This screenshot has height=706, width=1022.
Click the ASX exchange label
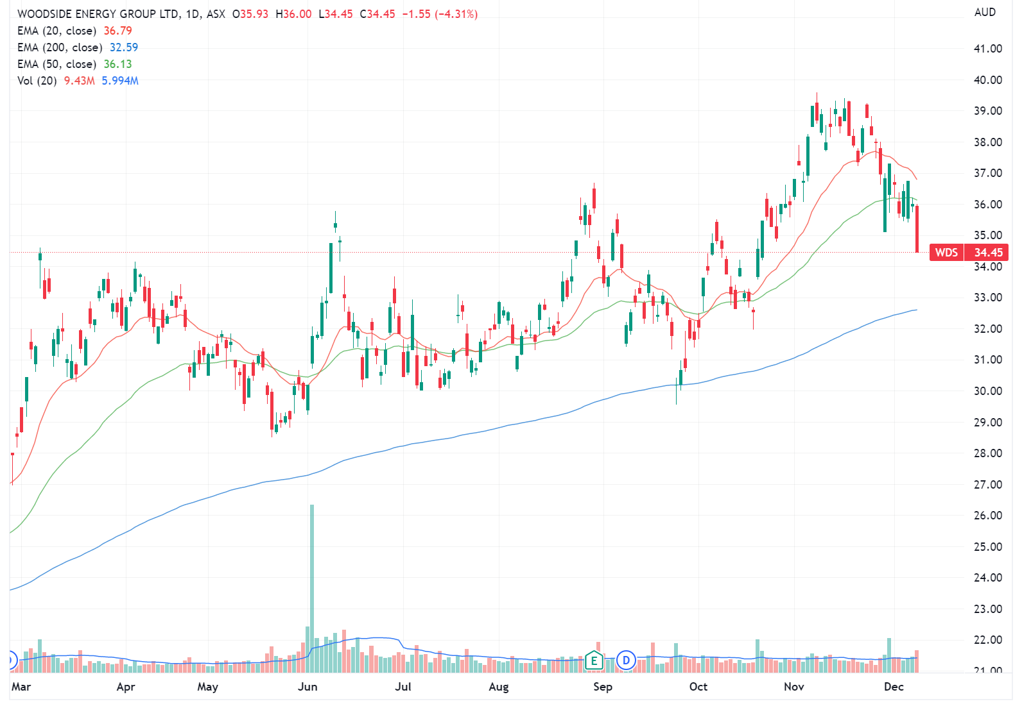tap(216, 14)
